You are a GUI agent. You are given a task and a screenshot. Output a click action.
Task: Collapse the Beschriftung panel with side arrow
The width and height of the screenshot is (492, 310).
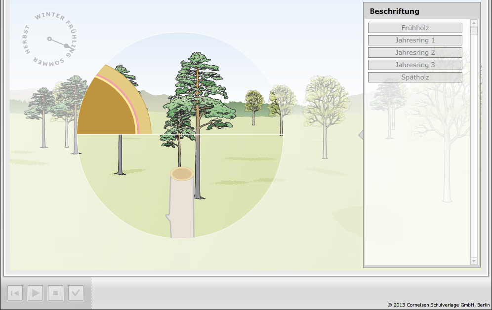point(361,135)
